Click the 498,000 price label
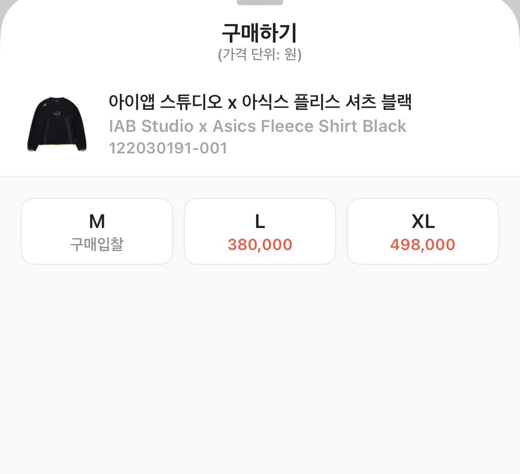The width and height of the screenshot is (520, 474). click(423, 245)
